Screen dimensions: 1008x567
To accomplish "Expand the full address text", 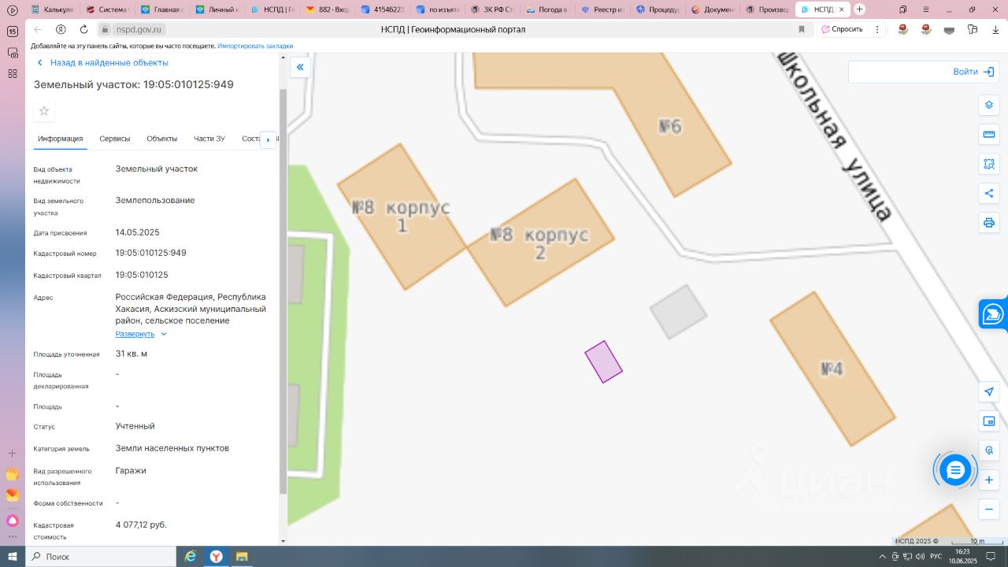I will [141, 334].
